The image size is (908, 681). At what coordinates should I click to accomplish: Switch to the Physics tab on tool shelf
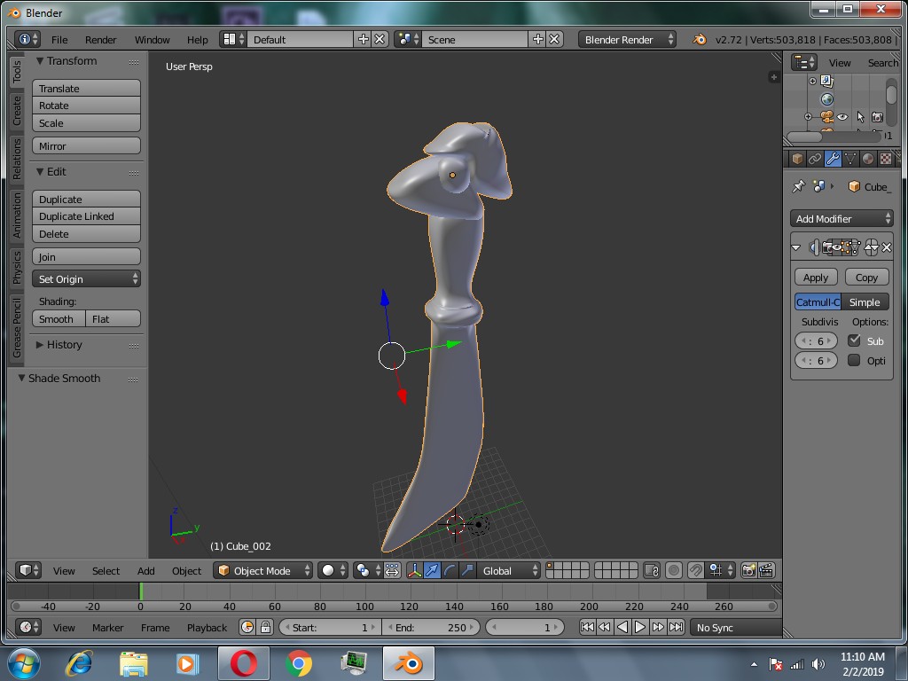pos(14,267)
